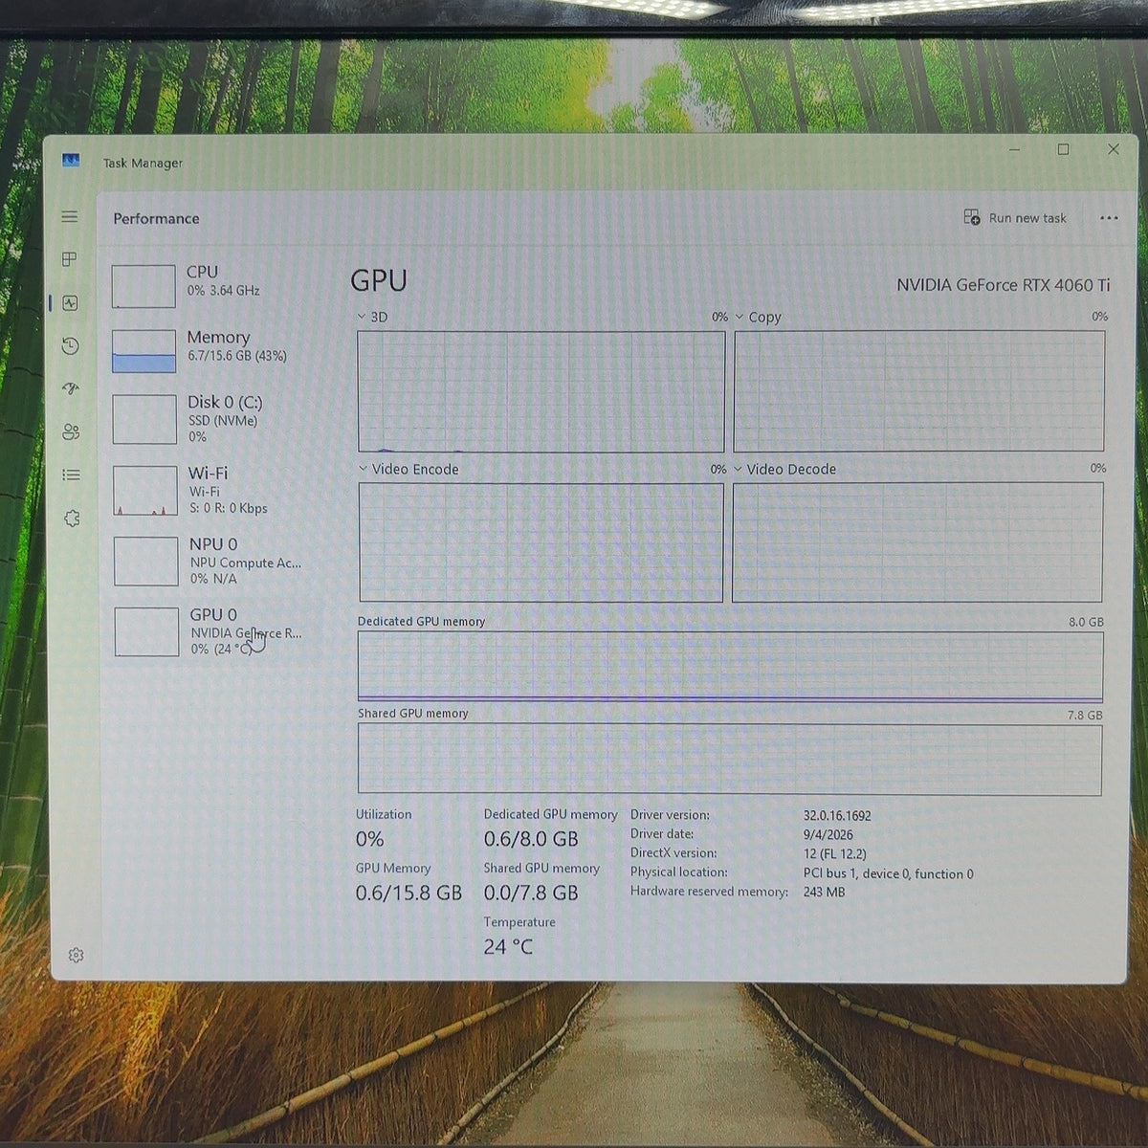The image size is (1148, 1148).
Task: Select the NPU 0 thumbnail
Action: [146, 561]
